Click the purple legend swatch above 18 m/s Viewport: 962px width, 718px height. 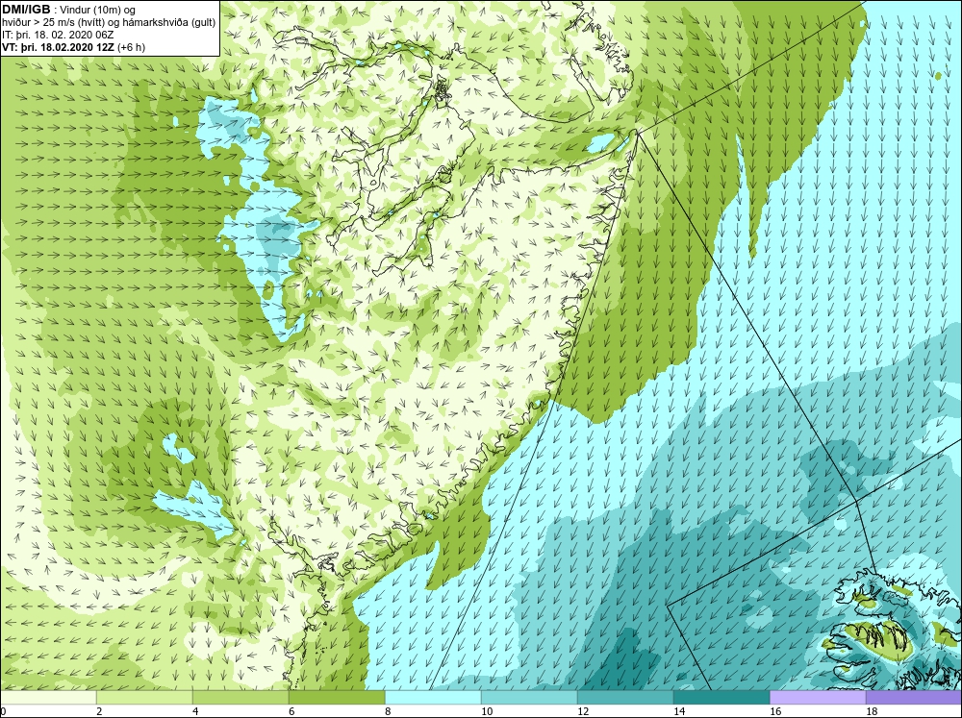(914, 697)
